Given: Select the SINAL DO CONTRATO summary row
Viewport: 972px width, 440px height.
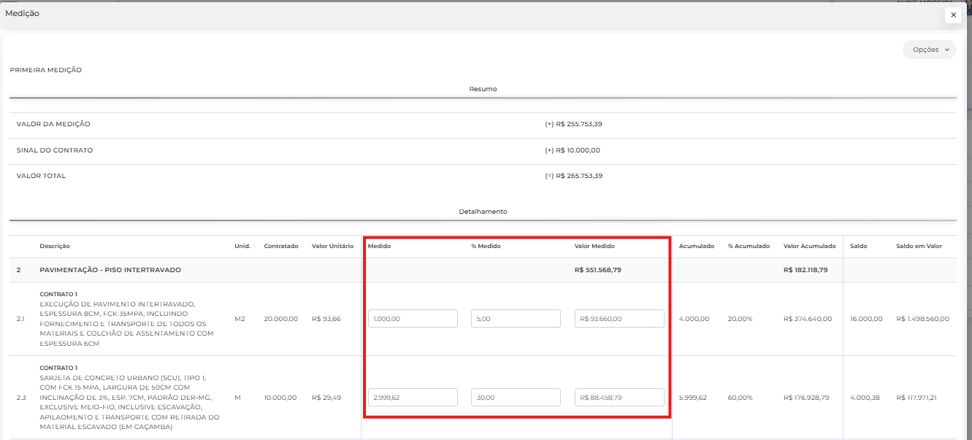Looking at the screenshot, I should pos(55,150).
